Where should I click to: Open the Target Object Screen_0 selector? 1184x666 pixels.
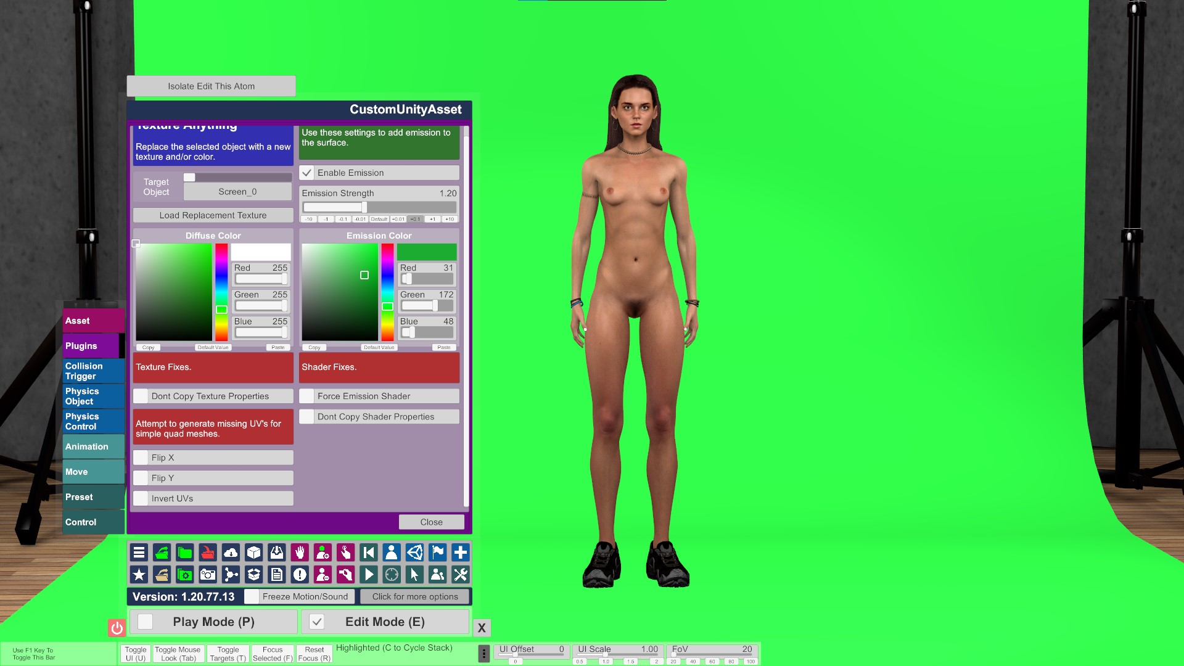pos(237,192)
